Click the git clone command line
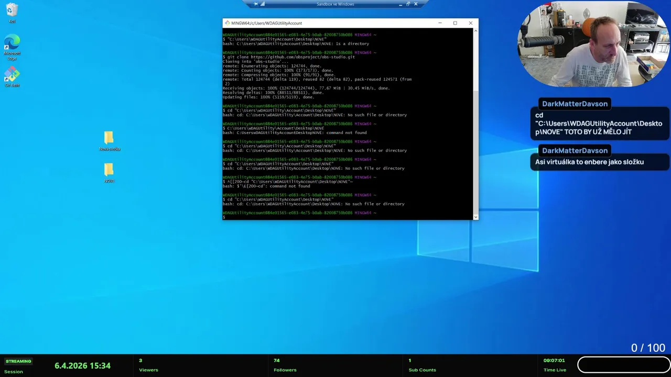 pyautogui.click(x=289, y=57)
